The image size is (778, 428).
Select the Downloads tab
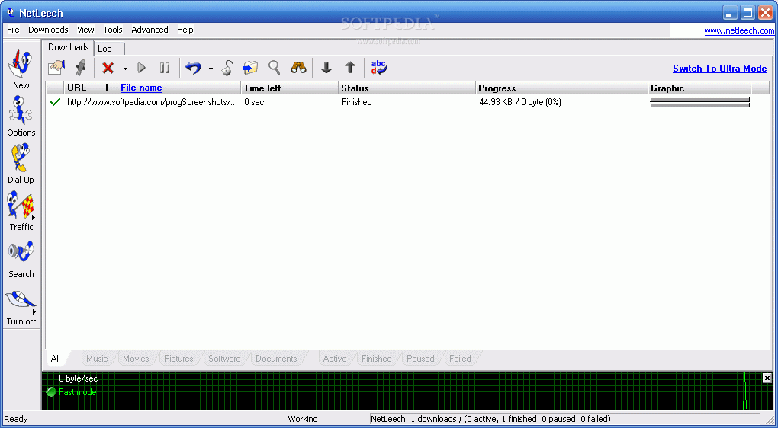69,47
